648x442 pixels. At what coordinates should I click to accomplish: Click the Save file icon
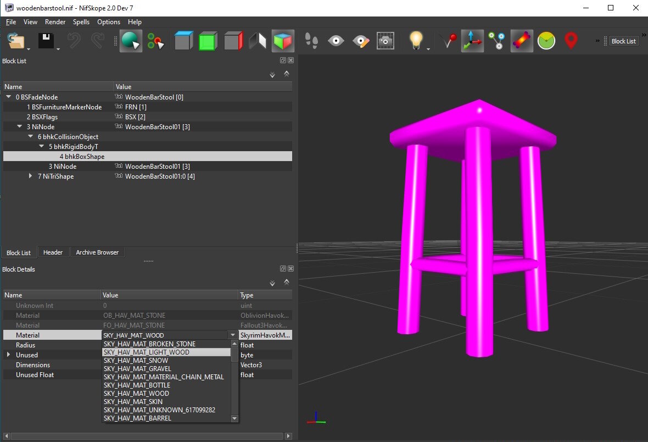[44, 40]
